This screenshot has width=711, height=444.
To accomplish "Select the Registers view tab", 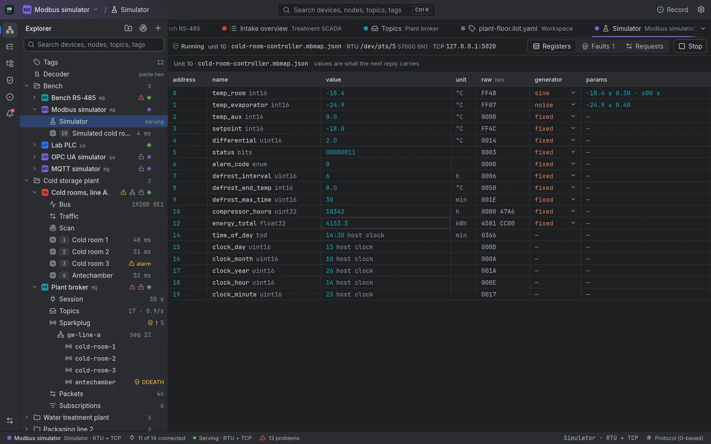I will coord(552,46).
